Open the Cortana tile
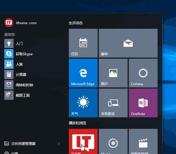 point(143,73)
